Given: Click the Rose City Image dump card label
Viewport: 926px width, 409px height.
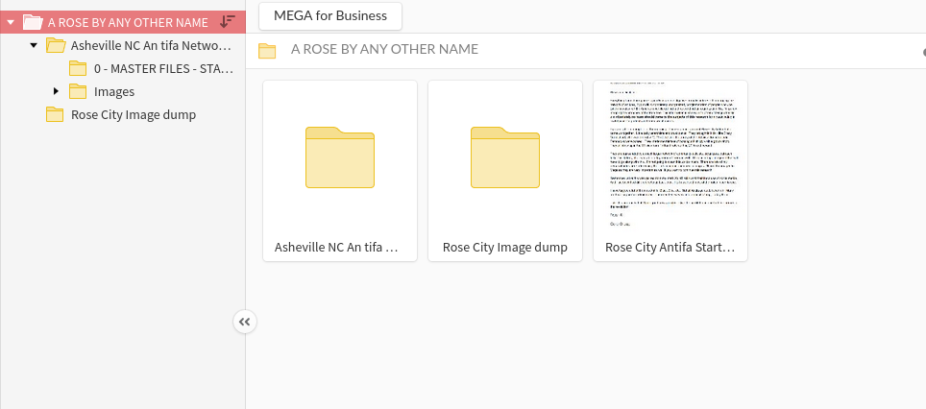Looking at the screenshot, I should click(x=505, y=248).
